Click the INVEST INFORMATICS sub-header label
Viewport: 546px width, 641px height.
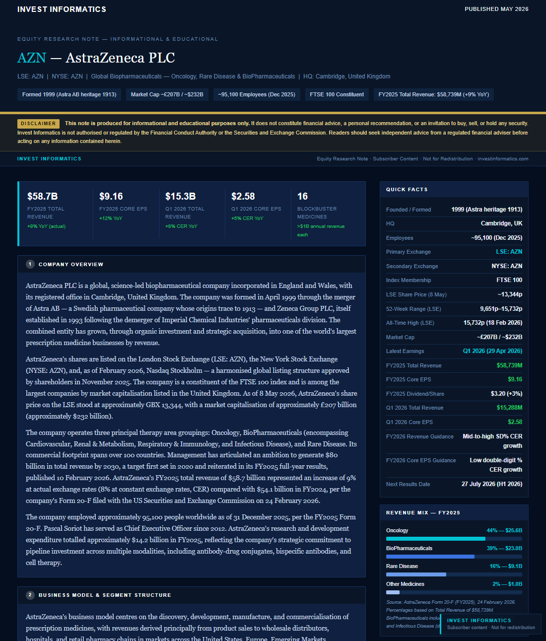49,159
